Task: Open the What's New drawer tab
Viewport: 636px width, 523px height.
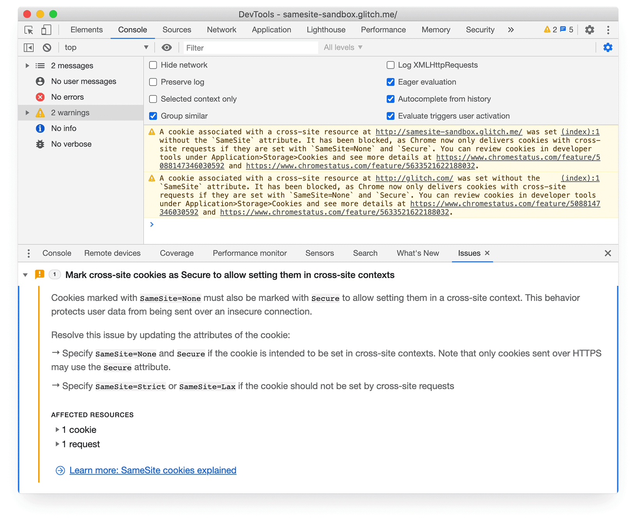Action: (x=417, y=253)
